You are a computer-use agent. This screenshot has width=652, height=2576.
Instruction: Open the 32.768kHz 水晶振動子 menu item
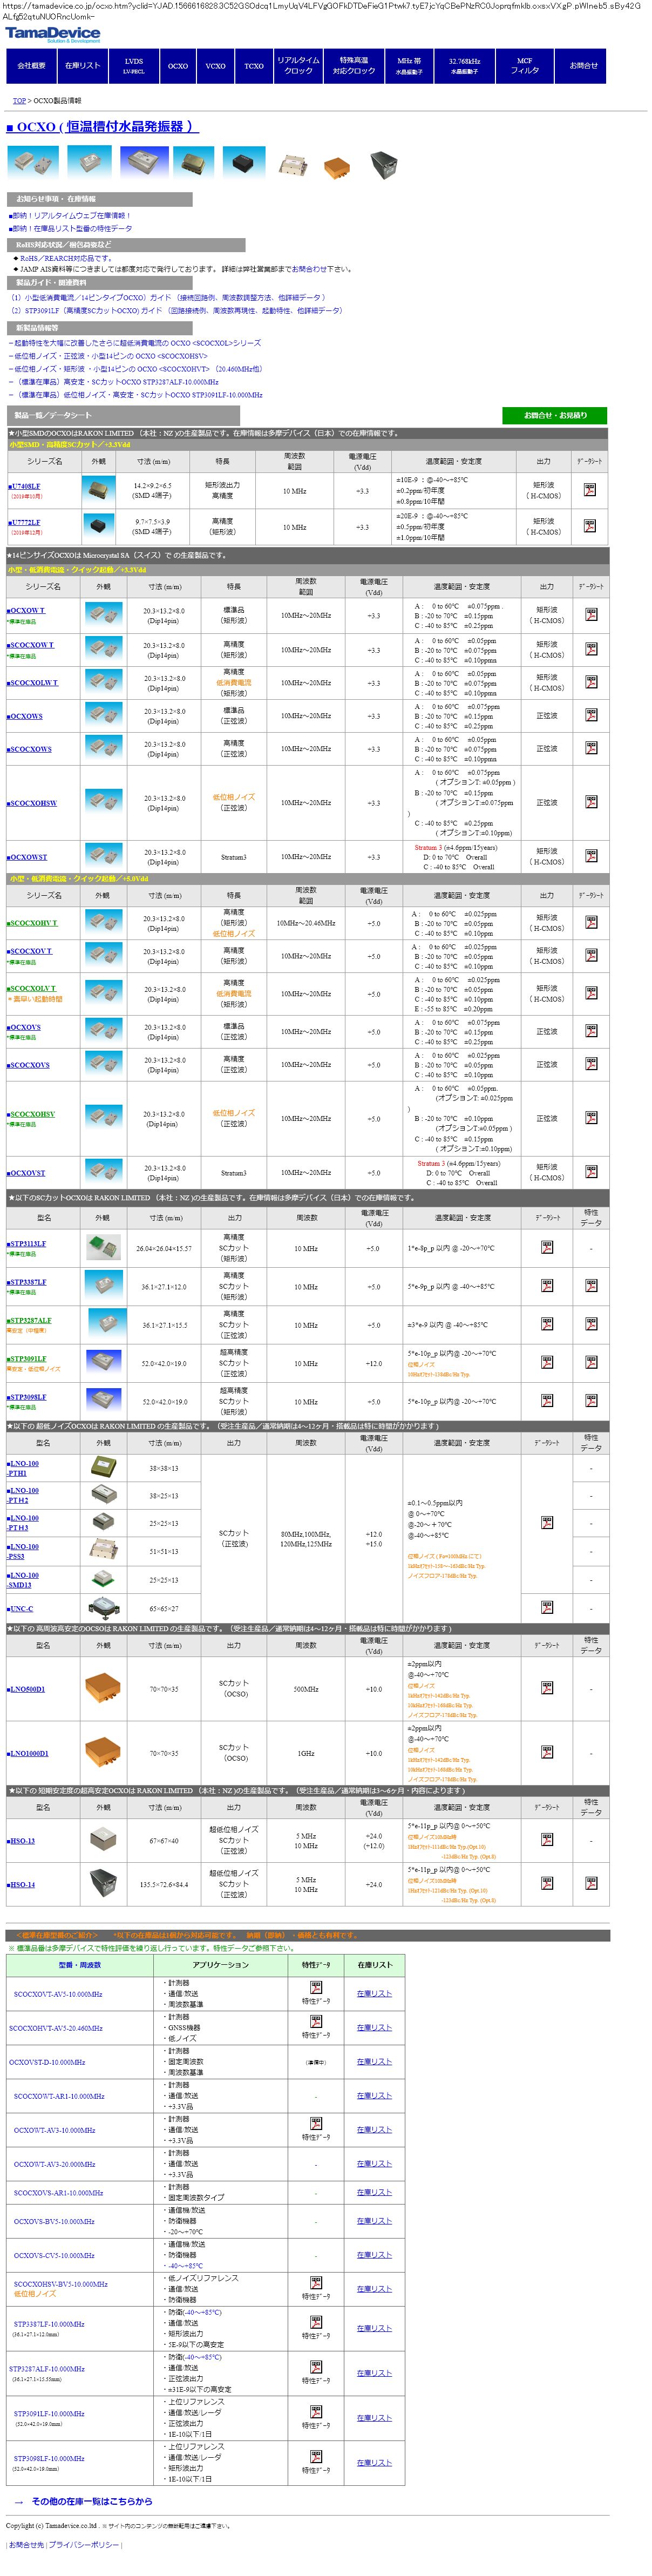pyautogui.click(x=464, y=66)
